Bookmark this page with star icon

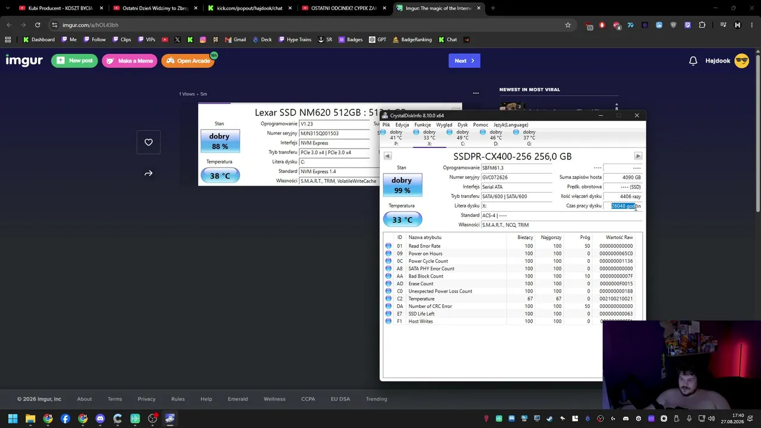(568, 25)
